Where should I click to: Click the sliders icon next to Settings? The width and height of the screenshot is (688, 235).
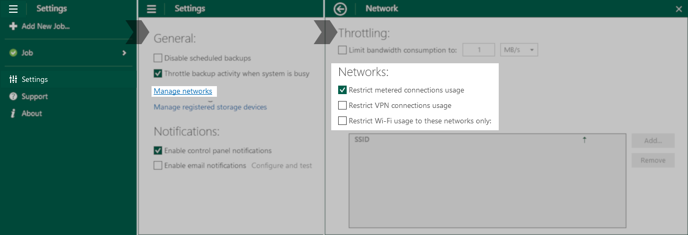pyautogui.click(x=13, y=79)
